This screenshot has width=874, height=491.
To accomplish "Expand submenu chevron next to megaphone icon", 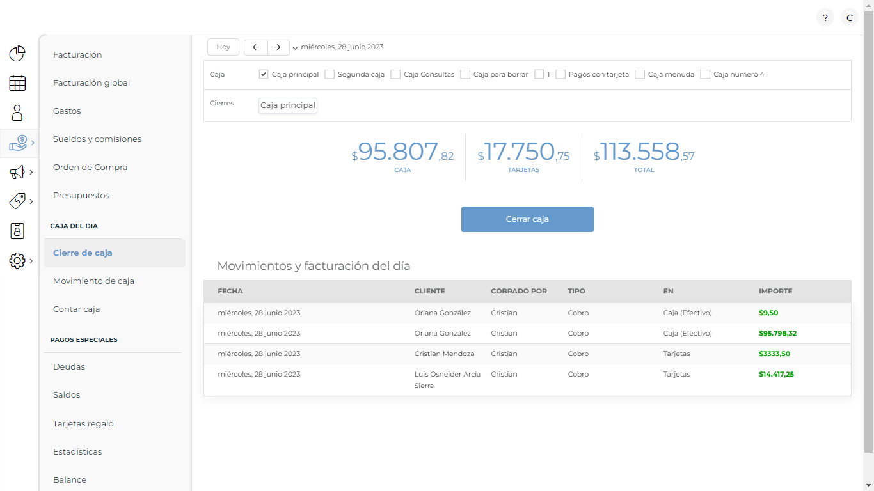I will [x=31, y=172].
